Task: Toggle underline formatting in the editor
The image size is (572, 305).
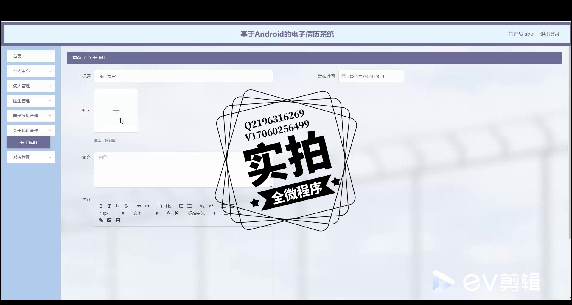Action: (x=118, y=206)
